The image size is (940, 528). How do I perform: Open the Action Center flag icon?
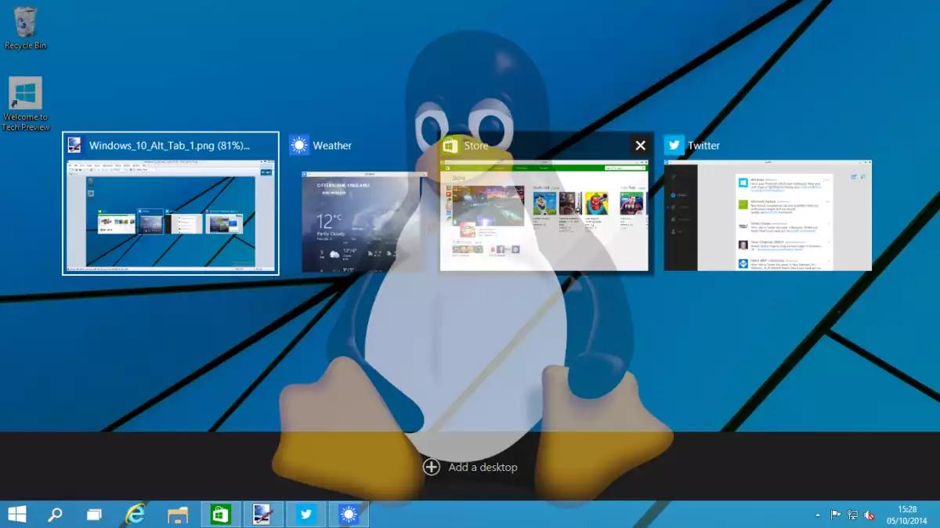click(836, 515)
